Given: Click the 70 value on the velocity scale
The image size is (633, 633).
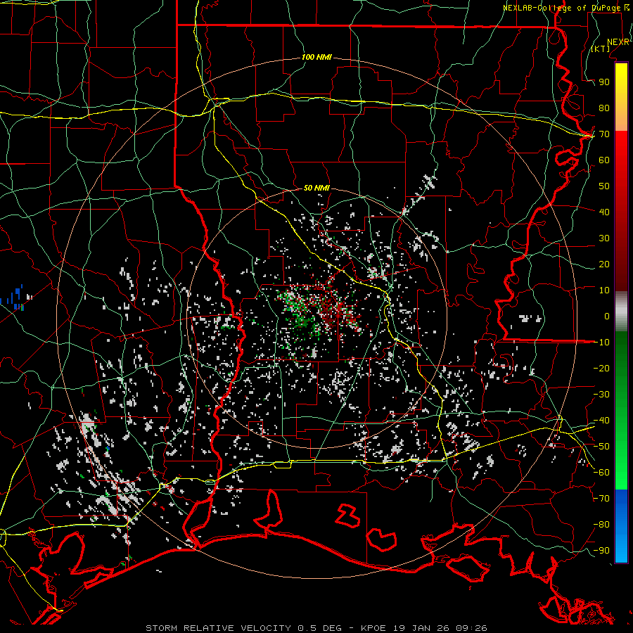Looking at the screenshot, I should (604, 134).
